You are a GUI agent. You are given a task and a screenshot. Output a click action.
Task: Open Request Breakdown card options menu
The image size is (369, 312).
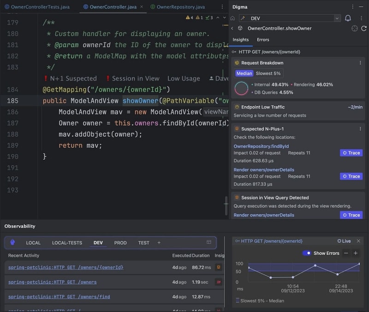pyautogui.click(x=360, y=63)
